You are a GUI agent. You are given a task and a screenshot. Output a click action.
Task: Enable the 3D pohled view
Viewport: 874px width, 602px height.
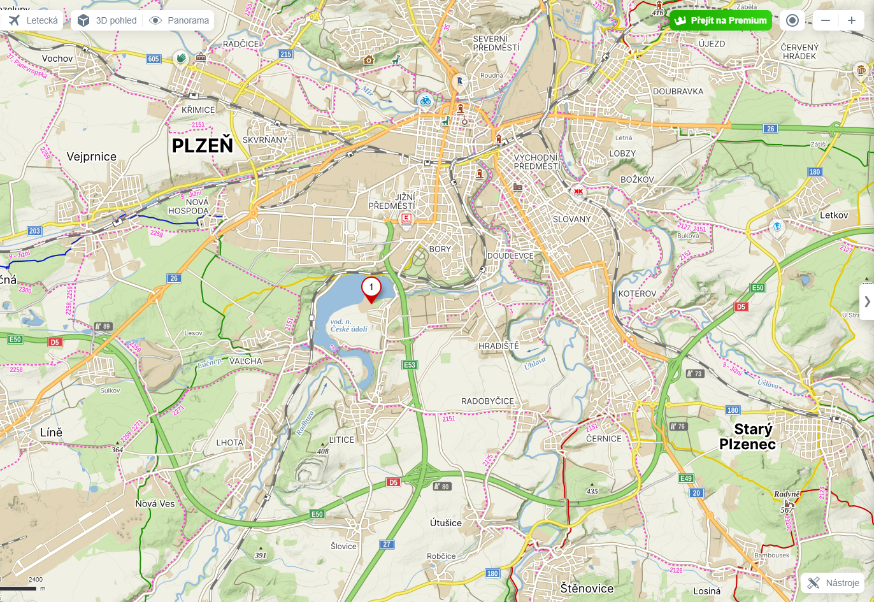click(107, 20)
